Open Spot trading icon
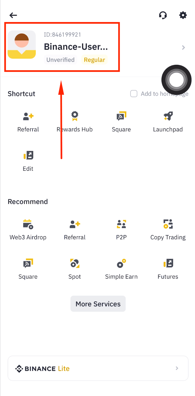Image resolution: width=195 pixels, height=396 pixels. 75,263
